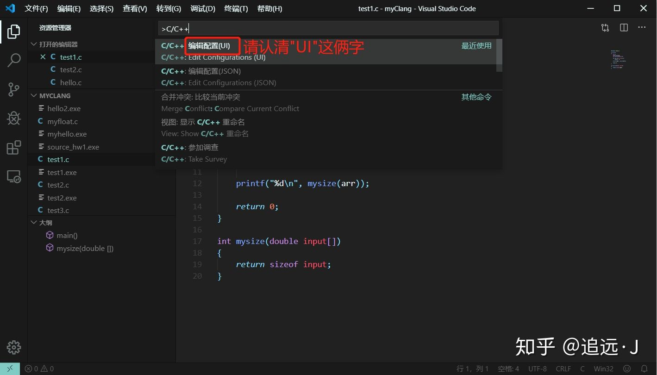
Task: Open the Debug view with bug icon
Action: point(13,119)
